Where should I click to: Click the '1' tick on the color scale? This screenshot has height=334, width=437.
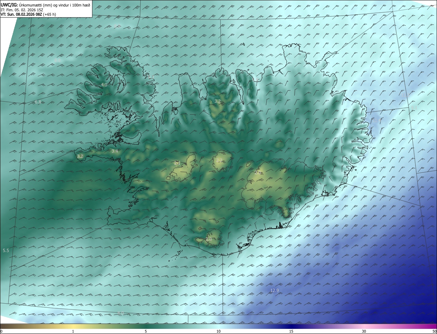coord(73,331)
